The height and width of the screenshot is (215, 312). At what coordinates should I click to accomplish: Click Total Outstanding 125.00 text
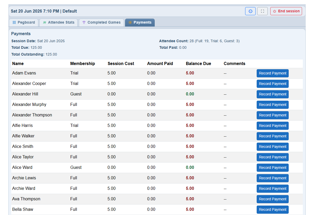click(x=34, y=54)
